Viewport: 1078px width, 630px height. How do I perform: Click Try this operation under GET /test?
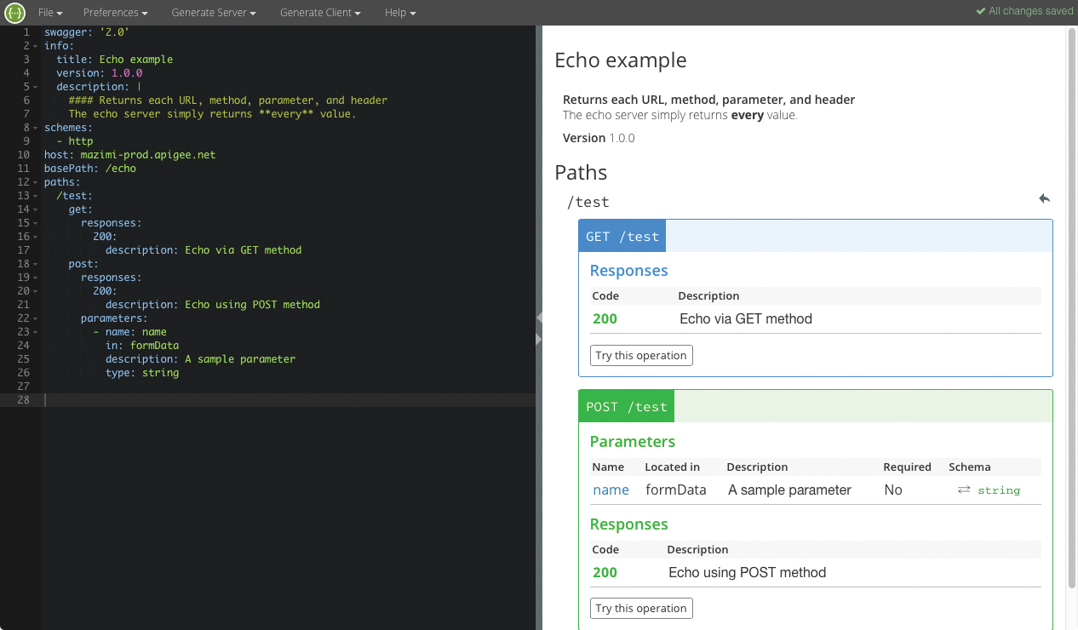(x=641, y=355)
